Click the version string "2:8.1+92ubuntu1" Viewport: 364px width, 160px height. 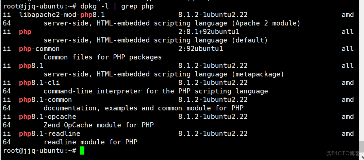click(x=209, y=32)
